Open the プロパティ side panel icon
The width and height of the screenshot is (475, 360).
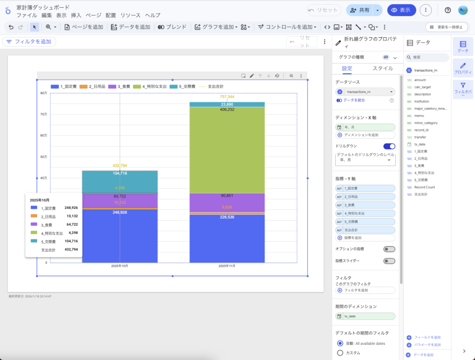462,68
